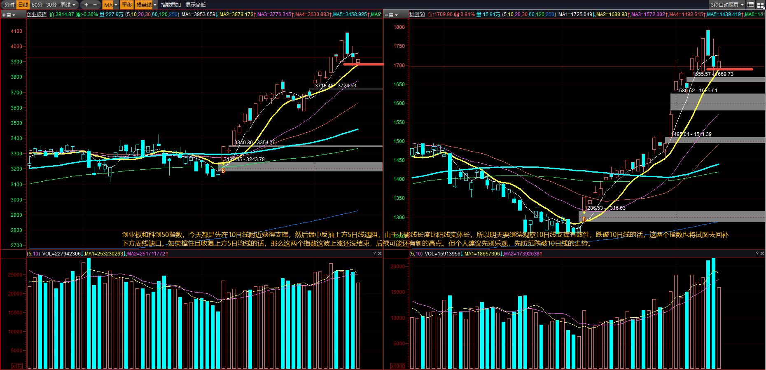Click the x1000 volume unit label
Image resolution: width=766 pixels, height=370 pixels.
(398, 366)
